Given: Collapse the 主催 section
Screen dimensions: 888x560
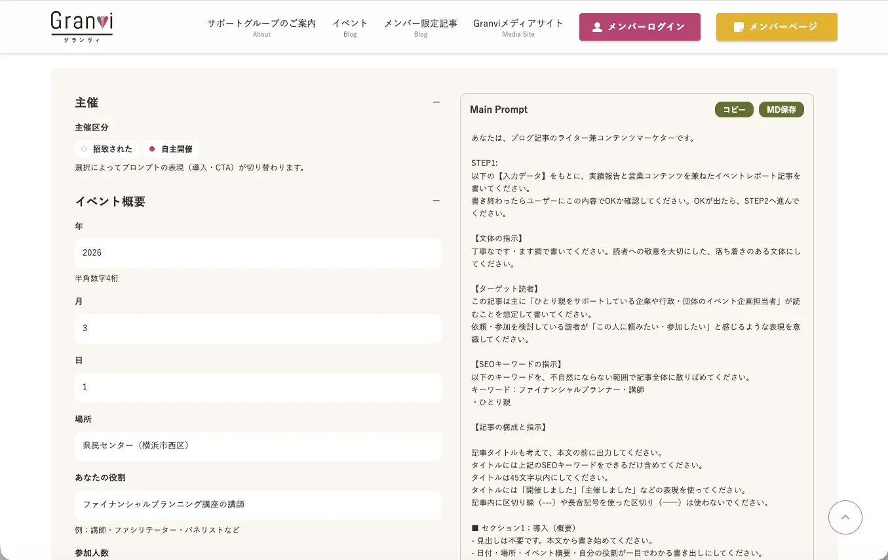Looking at the screenshot, I should point(436,102).
